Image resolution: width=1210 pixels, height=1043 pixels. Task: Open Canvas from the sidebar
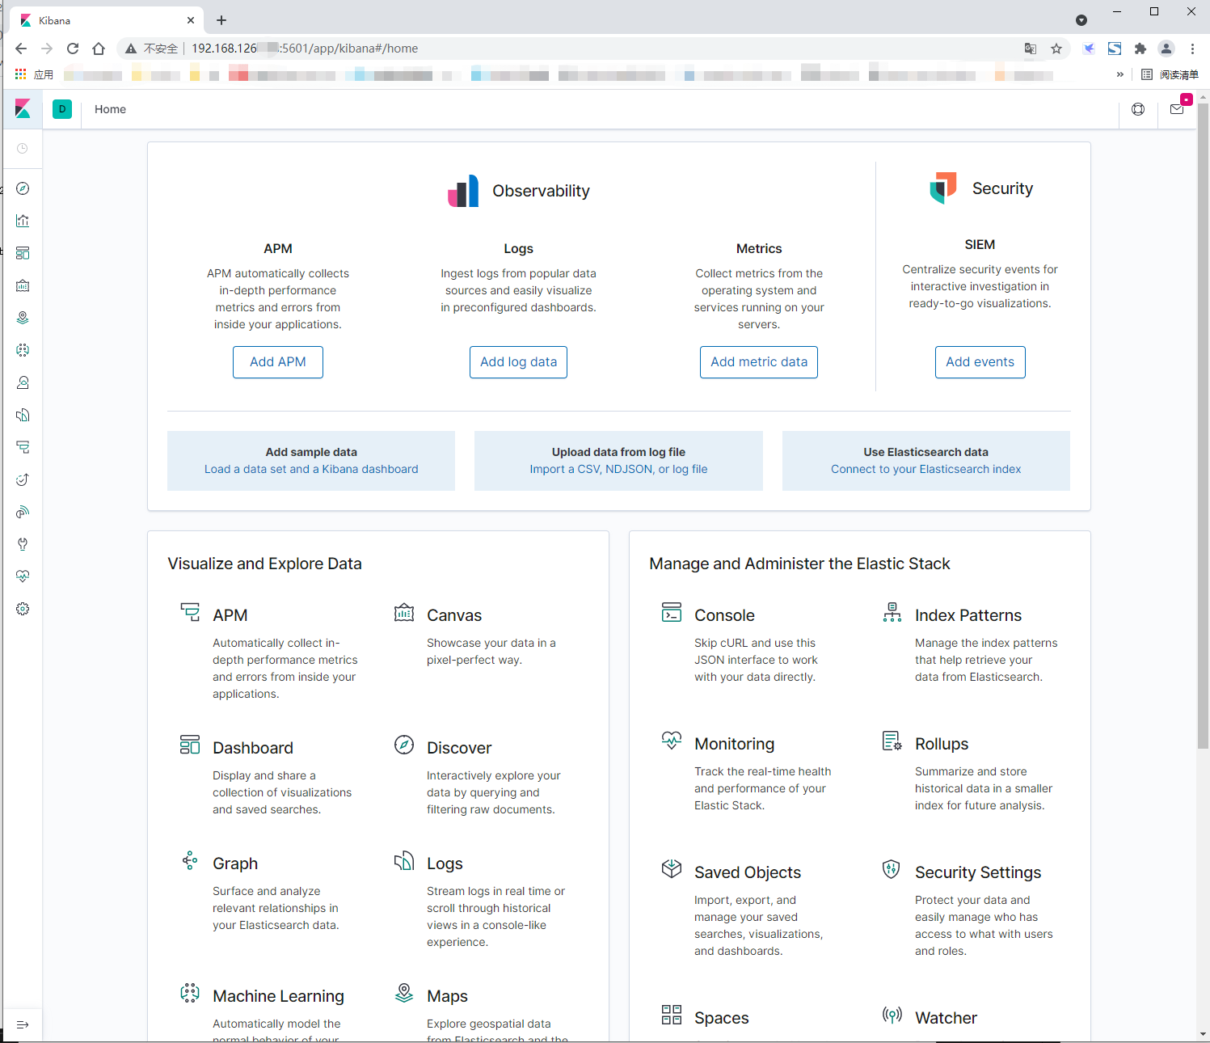(x=23, y=285)
